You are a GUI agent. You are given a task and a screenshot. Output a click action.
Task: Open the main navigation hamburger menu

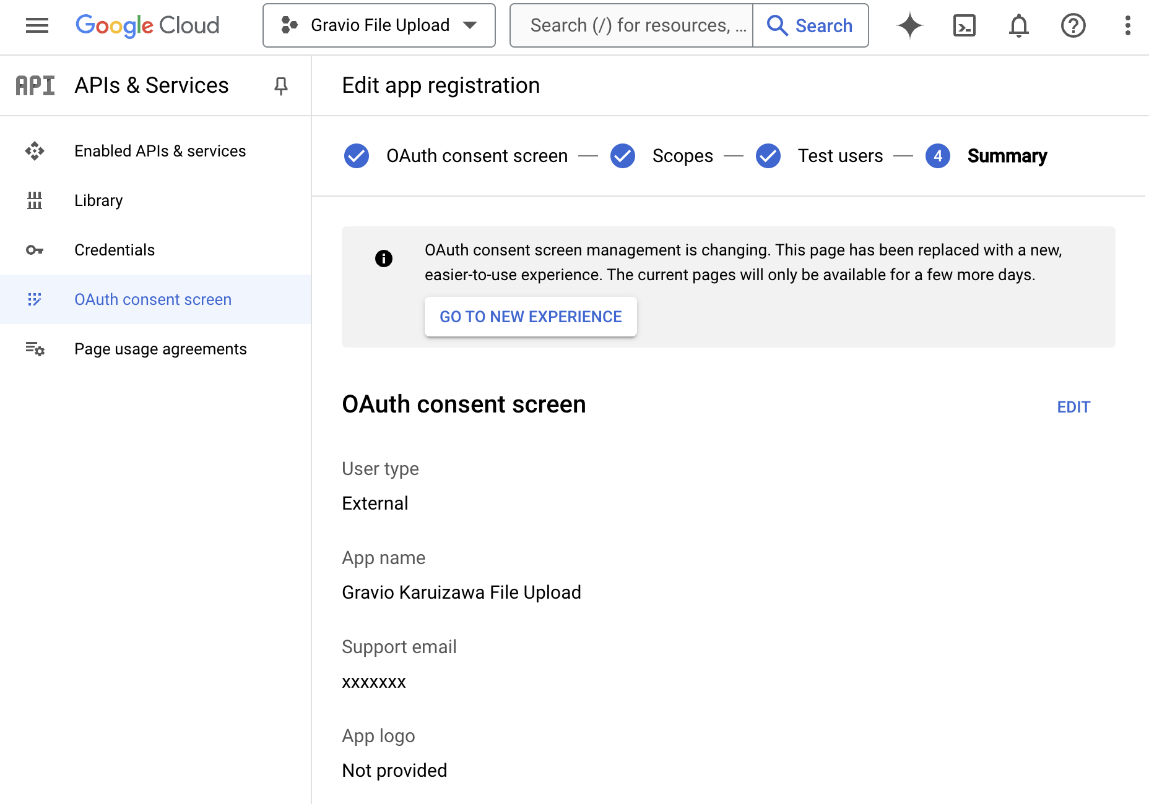(37, 25)
